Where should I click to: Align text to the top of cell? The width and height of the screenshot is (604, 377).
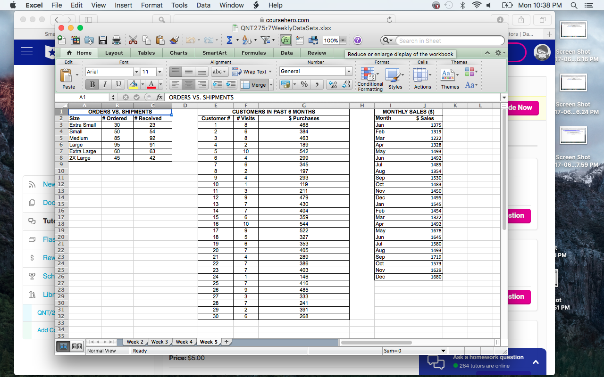[x=176, y=72]
